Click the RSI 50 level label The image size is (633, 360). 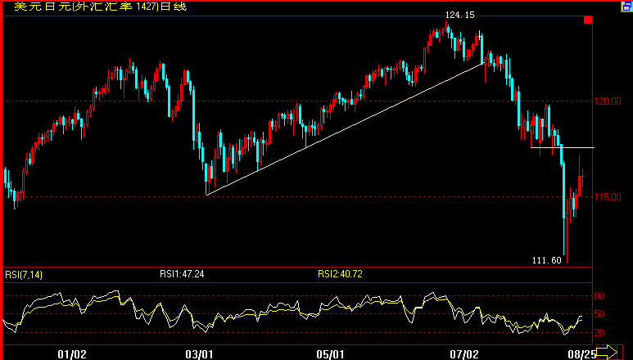point(599,313)
